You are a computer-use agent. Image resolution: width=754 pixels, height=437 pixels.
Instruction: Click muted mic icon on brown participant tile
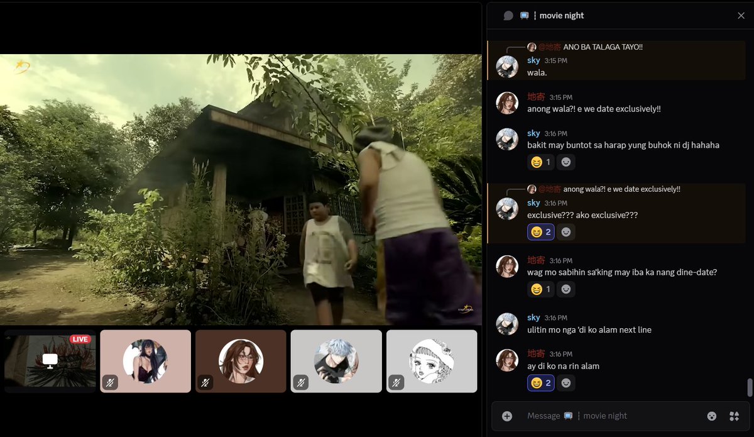point(205,382)
